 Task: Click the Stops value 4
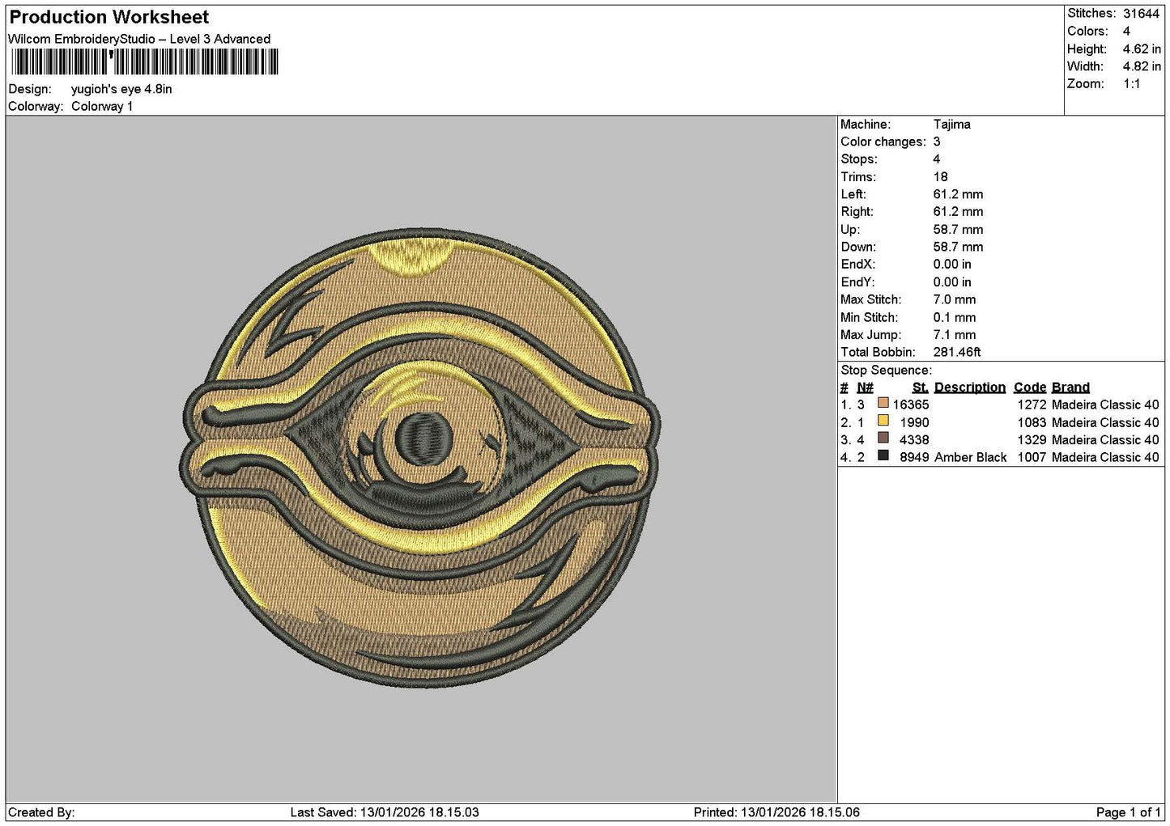click(x=937, y=159)
